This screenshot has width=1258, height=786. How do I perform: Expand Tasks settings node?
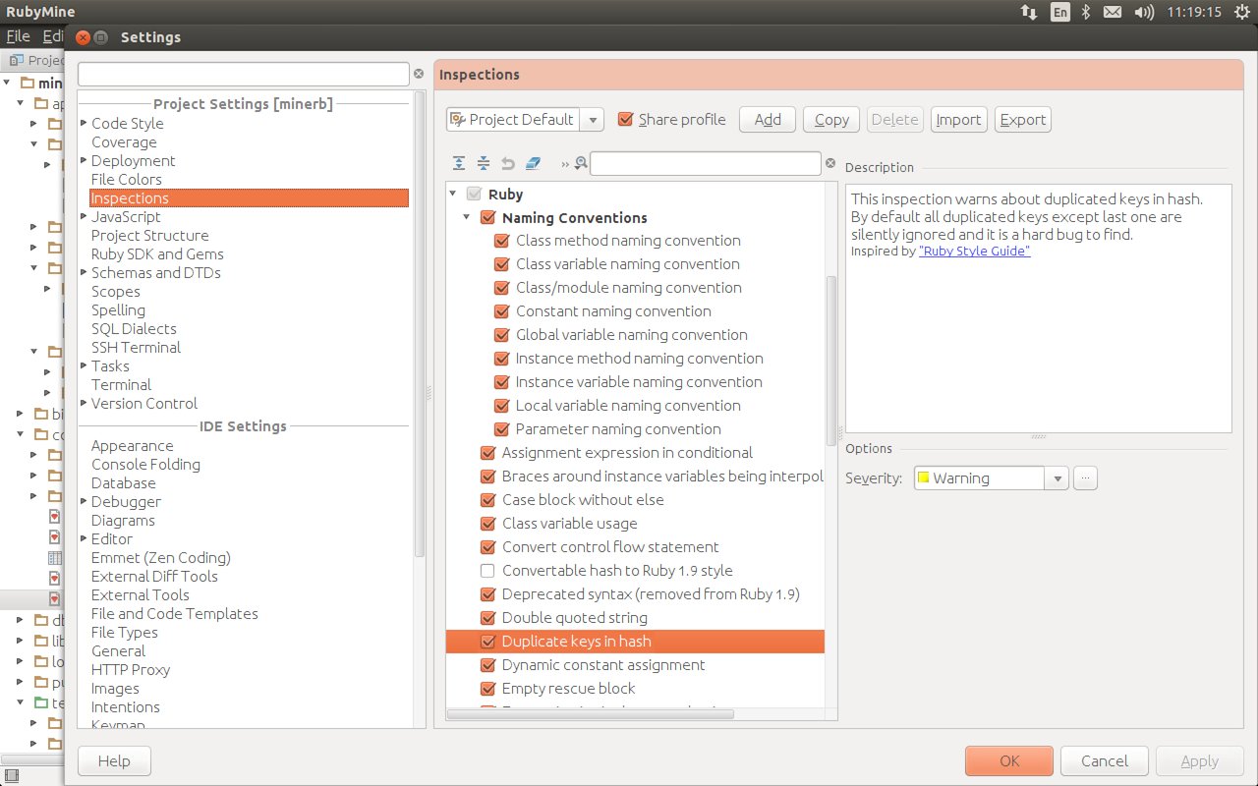pos(84,366)
